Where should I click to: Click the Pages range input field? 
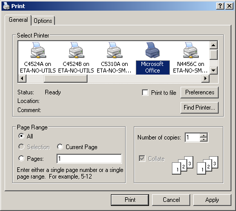(x=89, y=159)
